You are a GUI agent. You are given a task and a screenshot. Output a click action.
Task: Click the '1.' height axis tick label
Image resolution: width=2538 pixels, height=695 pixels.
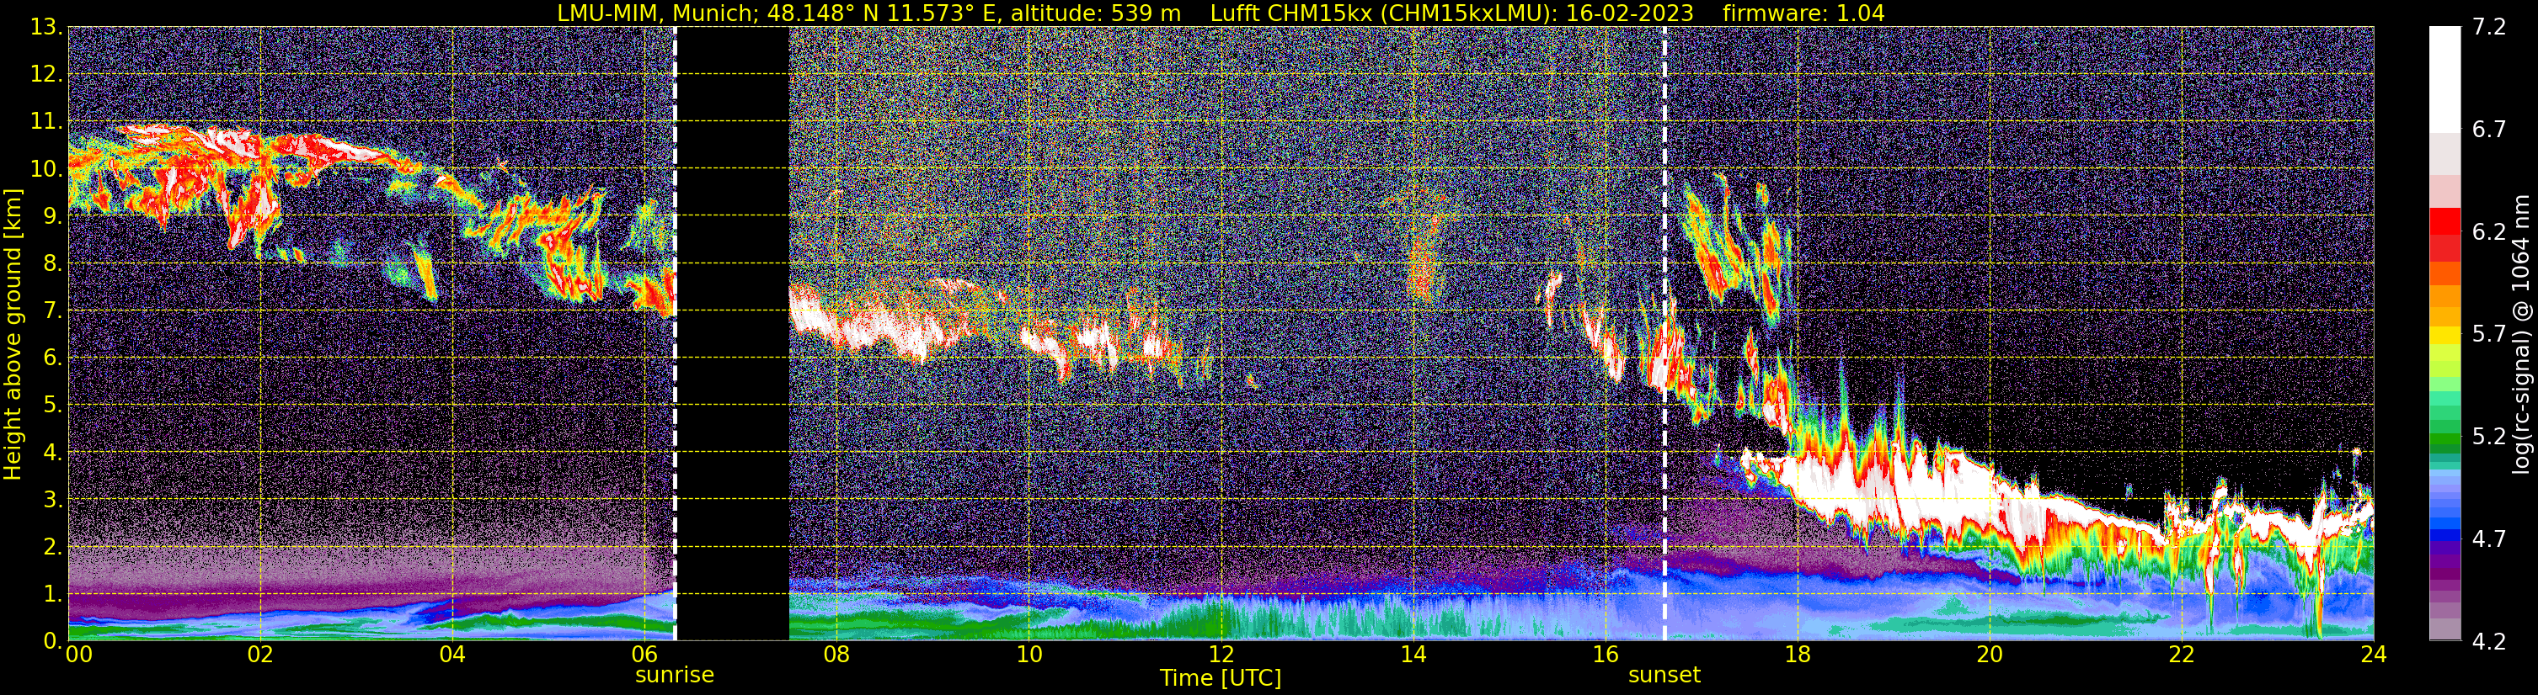pyautogui.click(x=53, y=595)
